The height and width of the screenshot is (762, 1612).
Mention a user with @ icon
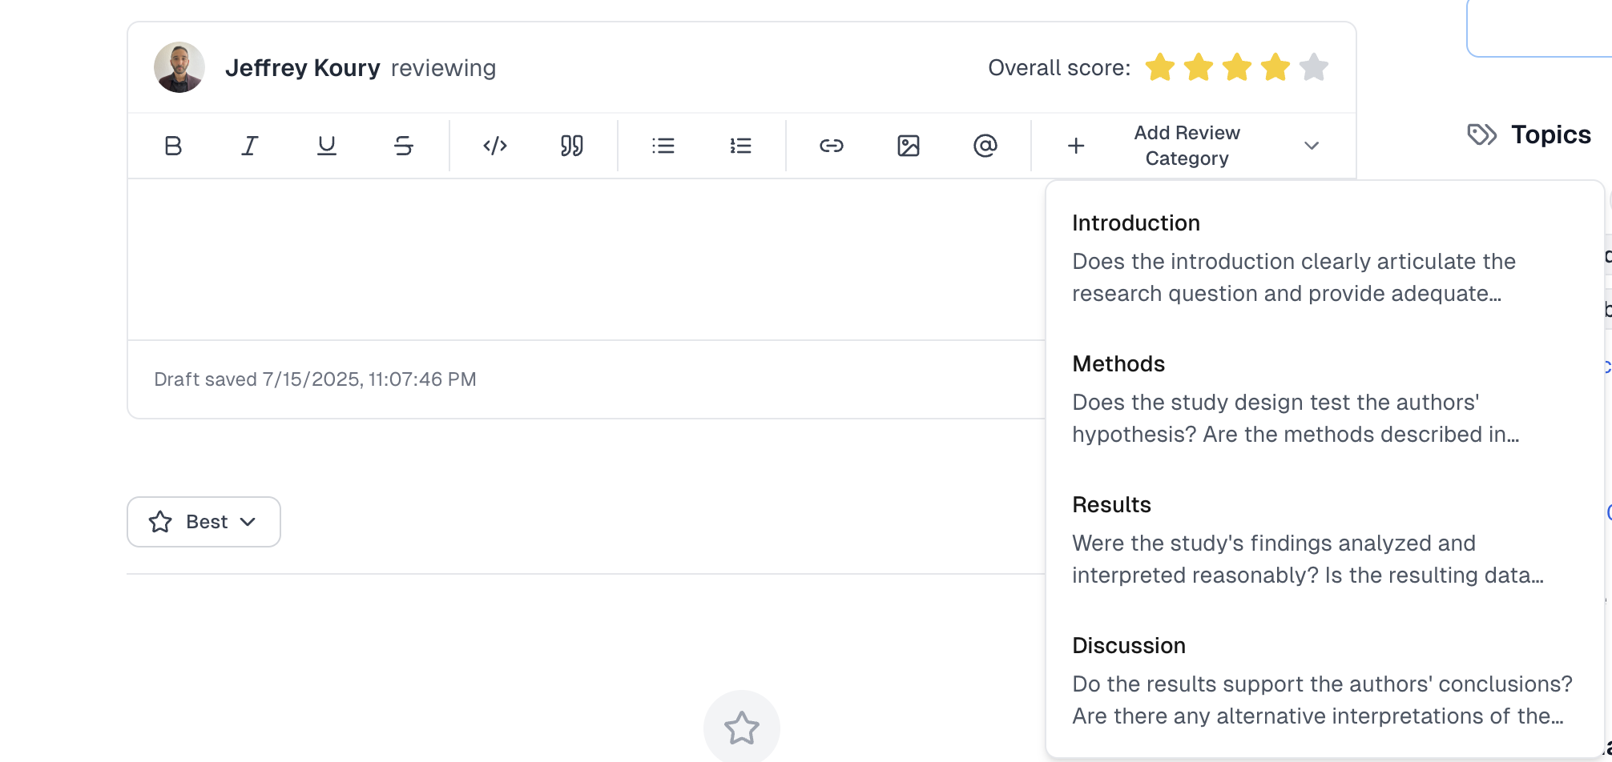click(985, 146)
